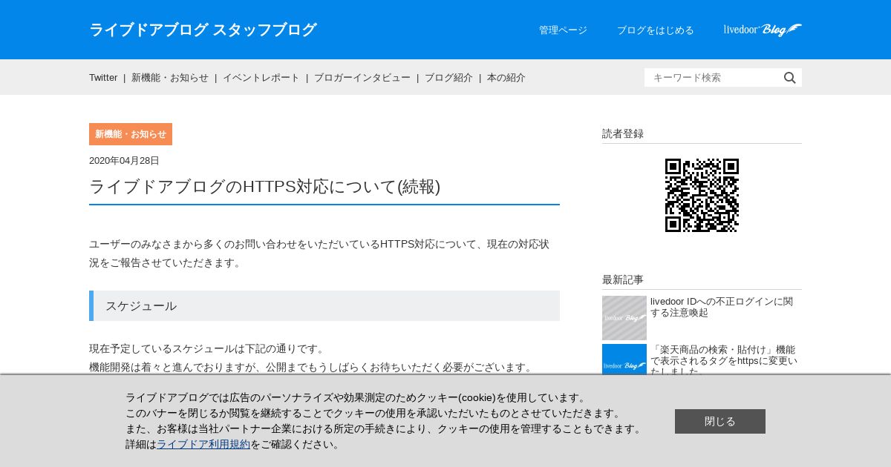Focus the キーワード検索 search field
This screenshot has height=467, width=891.
coord(713,78)
